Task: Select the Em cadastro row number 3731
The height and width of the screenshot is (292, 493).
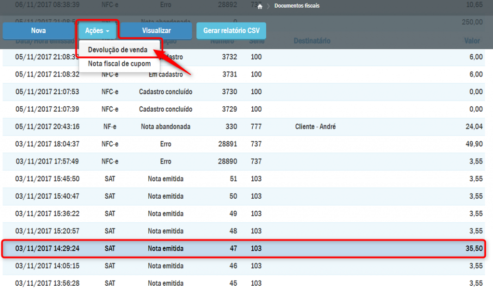Action: 243,75
